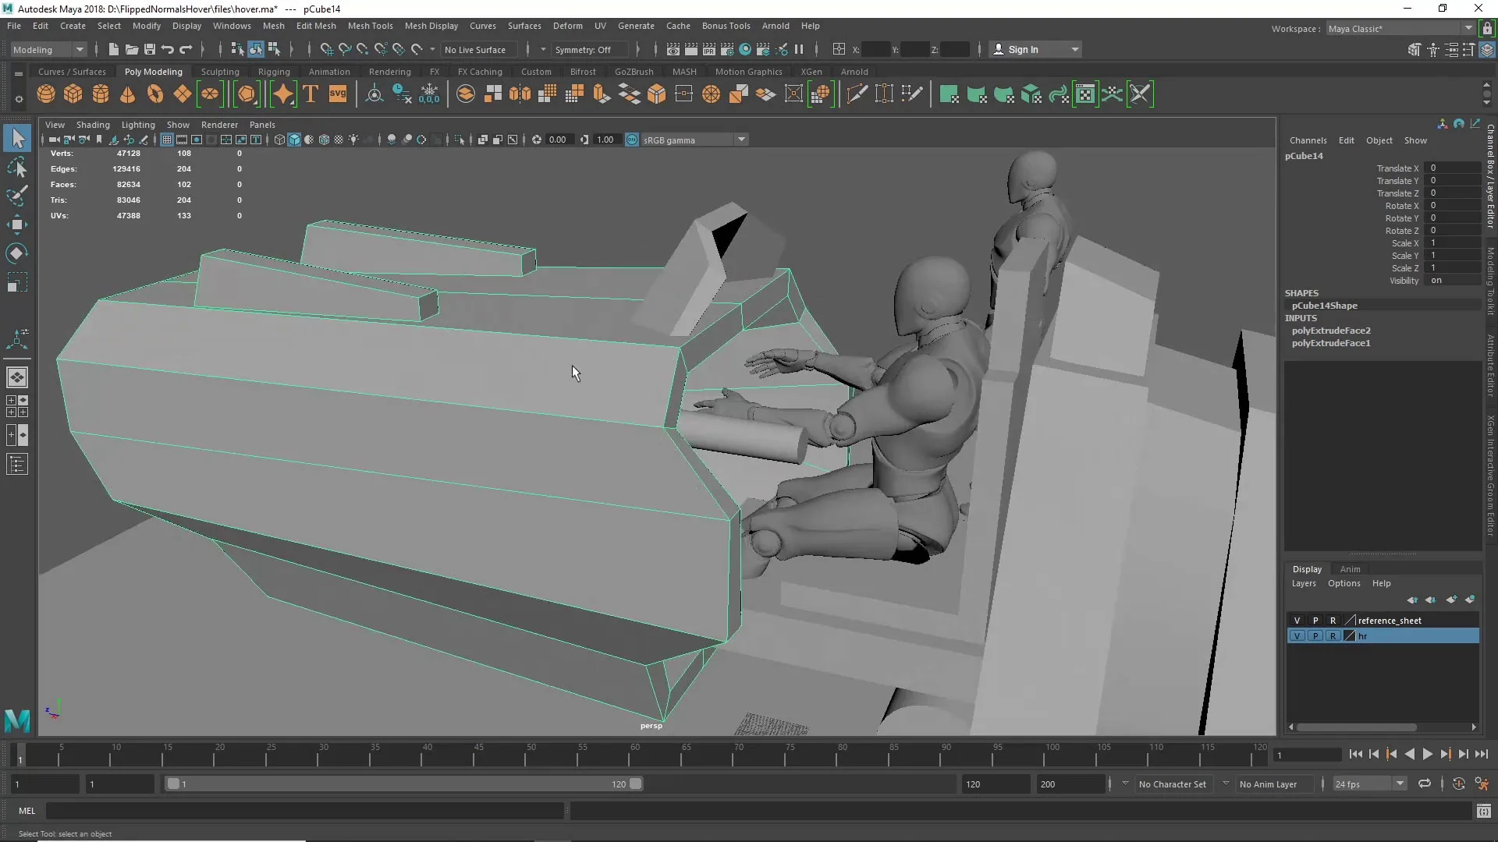1498x842 pixels.
Task: Expand the INPUTS section in channel box
Action: 1301,317
